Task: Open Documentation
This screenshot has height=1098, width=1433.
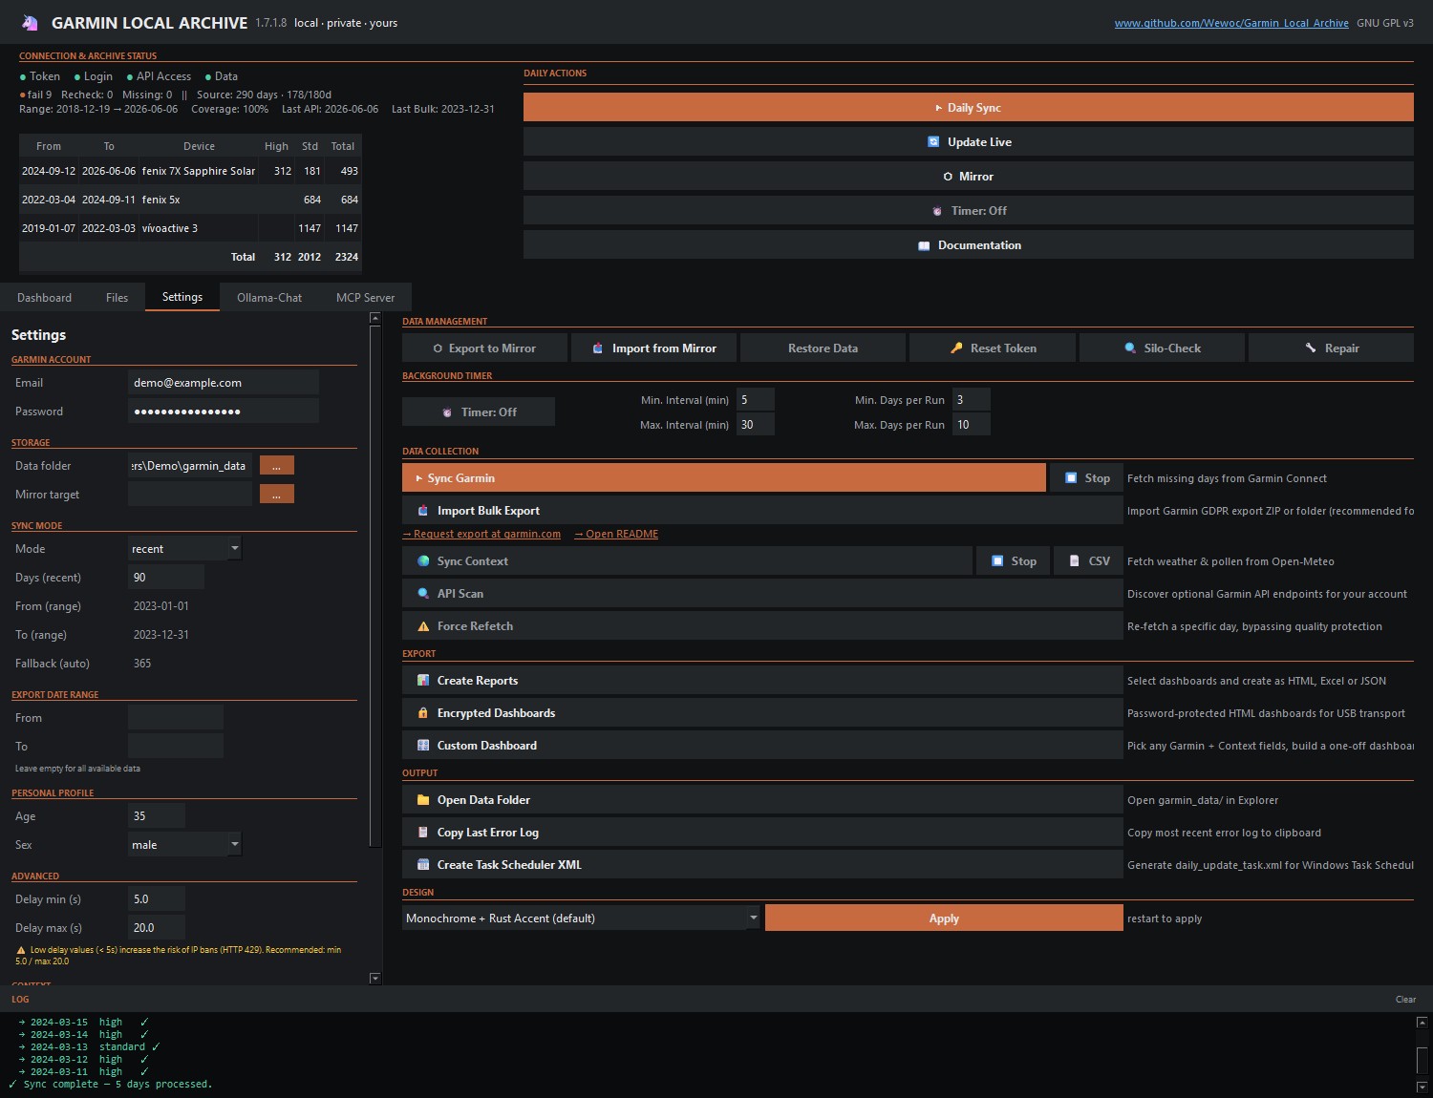Action: (968, 244)
